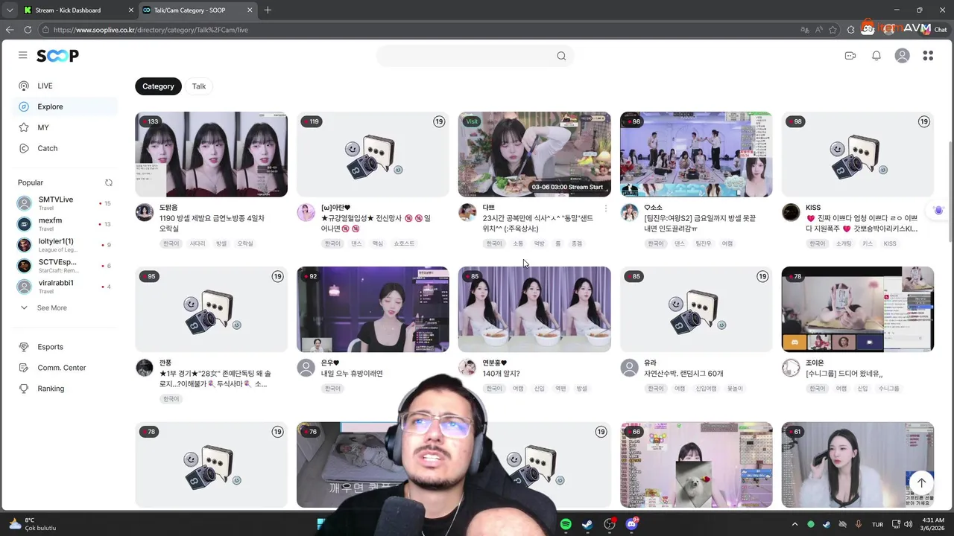Open the apps grid menu icon
Viewport: 954px width, 536px height.
coord(928,56)
